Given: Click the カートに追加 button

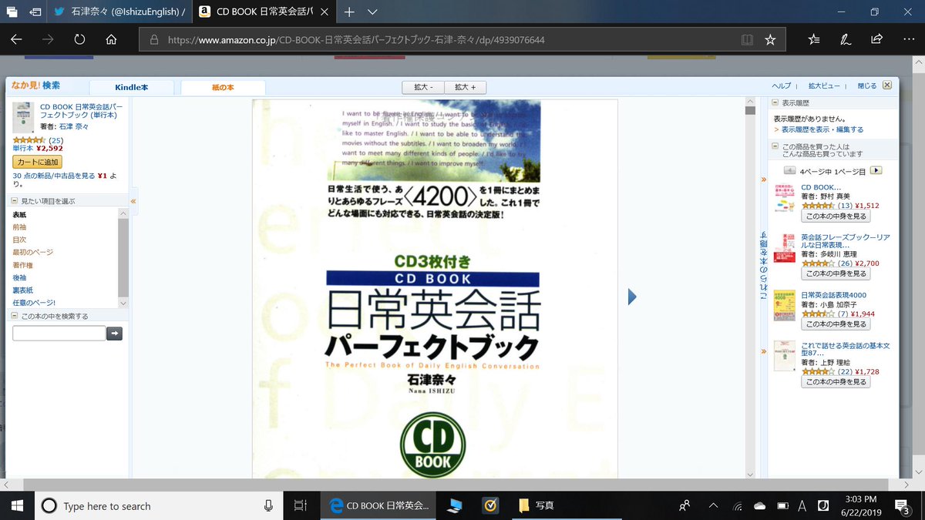Looking at the screenshot, I should pyautogui.click(x=37, y=162).
